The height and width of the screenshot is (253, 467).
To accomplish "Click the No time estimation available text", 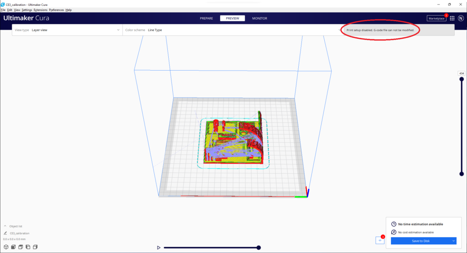I will [x=420, y=224].
